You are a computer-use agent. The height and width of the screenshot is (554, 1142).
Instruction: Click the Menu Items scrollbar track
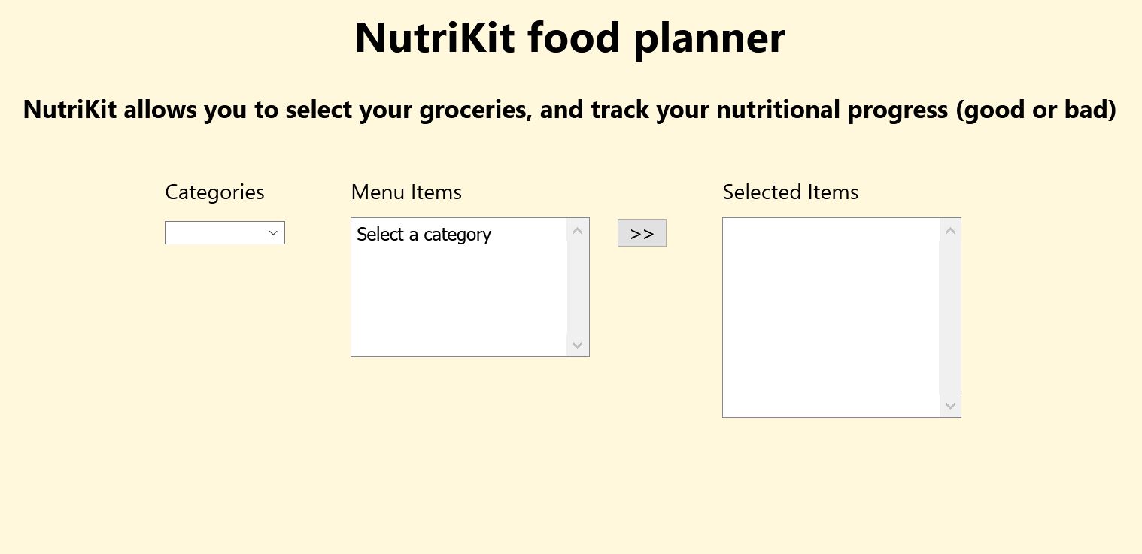tap(577, 287)
